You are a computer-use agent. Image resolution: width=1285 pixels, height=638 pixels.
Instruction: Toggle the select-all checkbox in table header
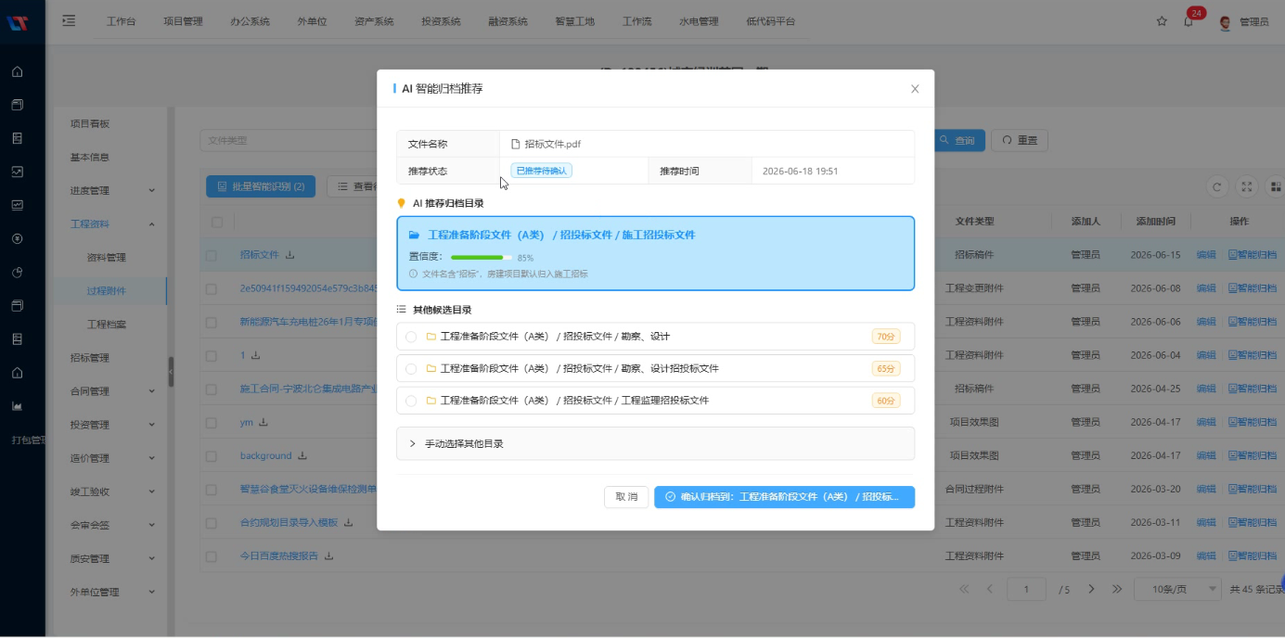point(217,223)
